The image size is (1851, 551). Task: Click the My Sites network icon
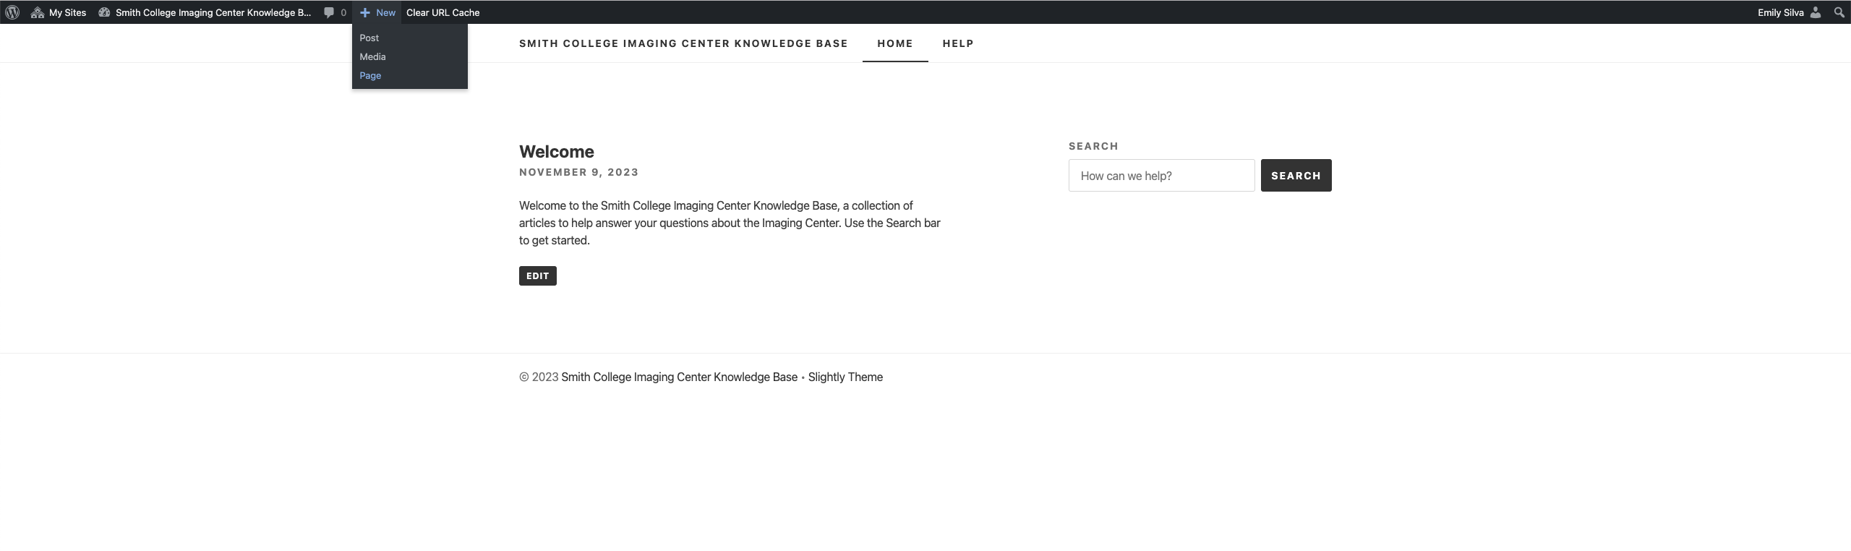tap(38, 12)
